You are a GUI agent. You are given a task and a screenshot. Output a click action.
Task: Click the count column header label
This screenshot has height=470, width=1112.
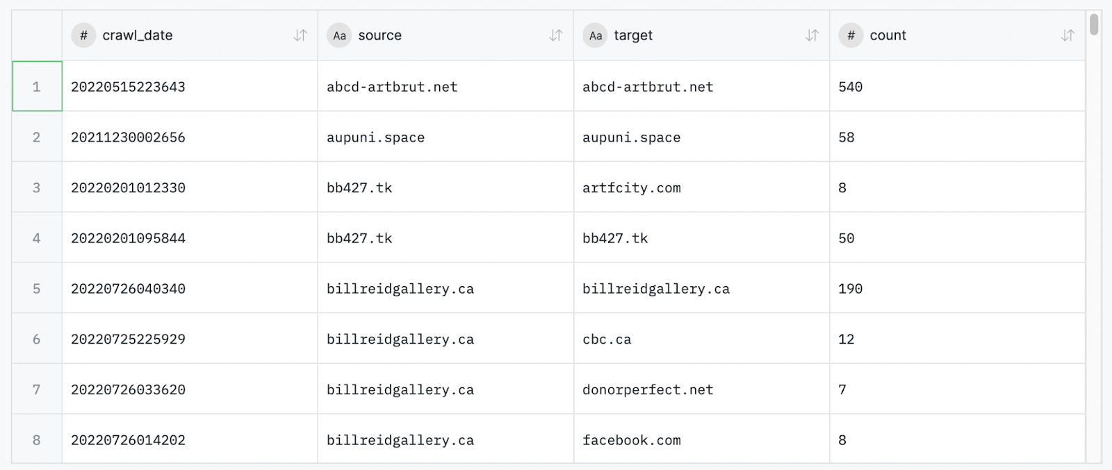coord(888,35)
